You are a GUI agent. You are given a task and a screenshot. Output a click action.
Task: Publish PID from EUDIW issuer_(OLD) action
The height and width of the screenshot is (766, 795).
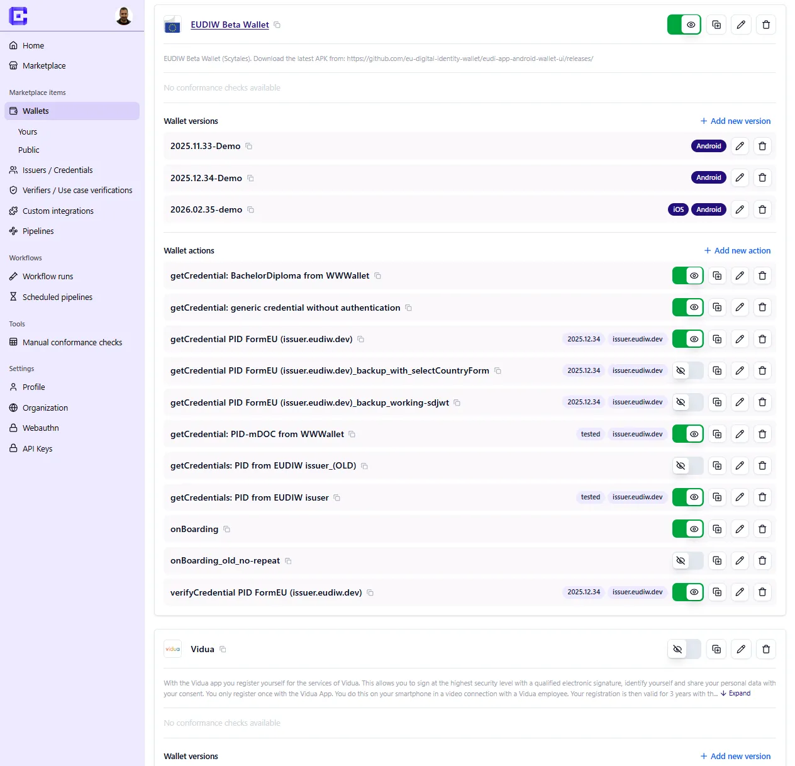pos(688,465)
